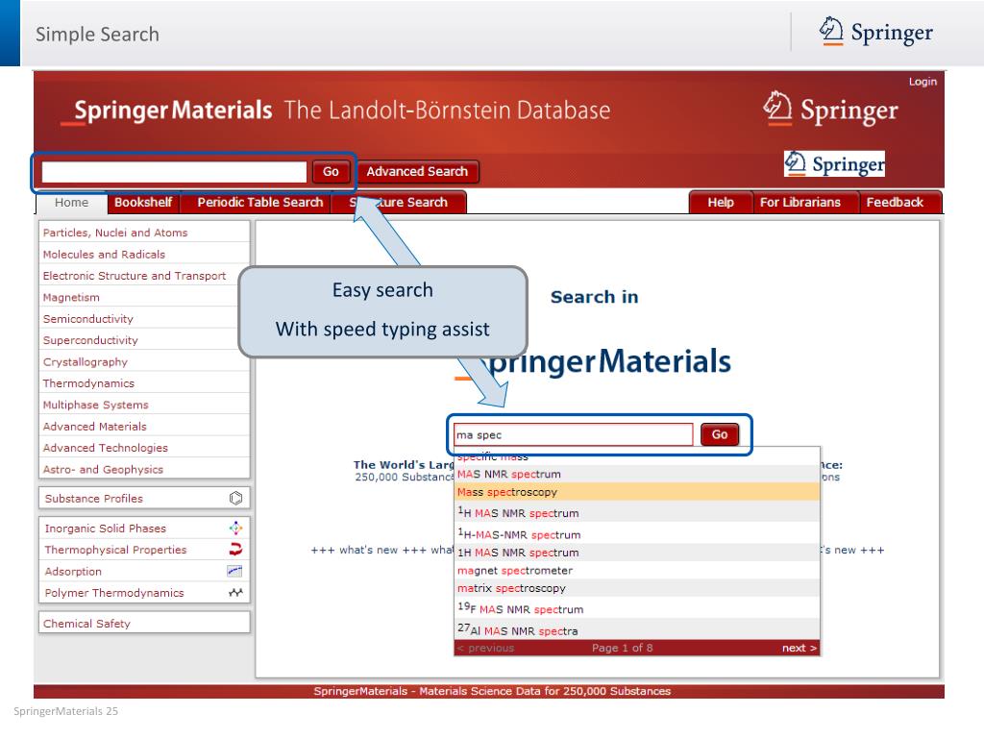Screen dimensions: 984x738
Task: Switch to the Home tab
Action: (71, 203)
